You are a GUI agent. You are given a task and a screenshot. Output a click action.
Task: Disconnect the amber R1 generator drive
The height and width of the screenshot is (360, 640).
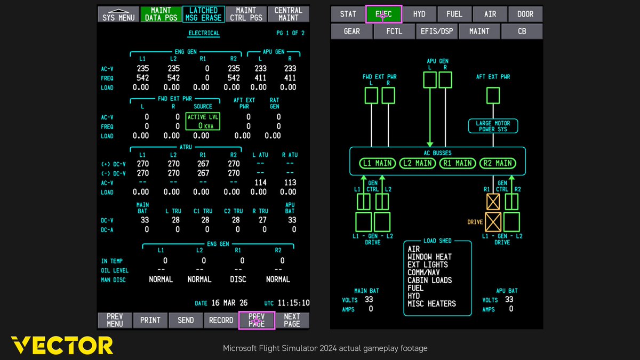pyautogui.click(x=493, y=222)
